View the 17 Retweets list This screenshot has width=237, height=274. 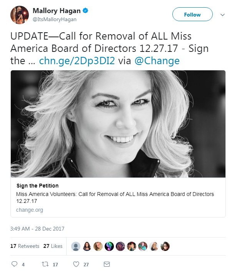pyautogui.click(x=25, y=246)
